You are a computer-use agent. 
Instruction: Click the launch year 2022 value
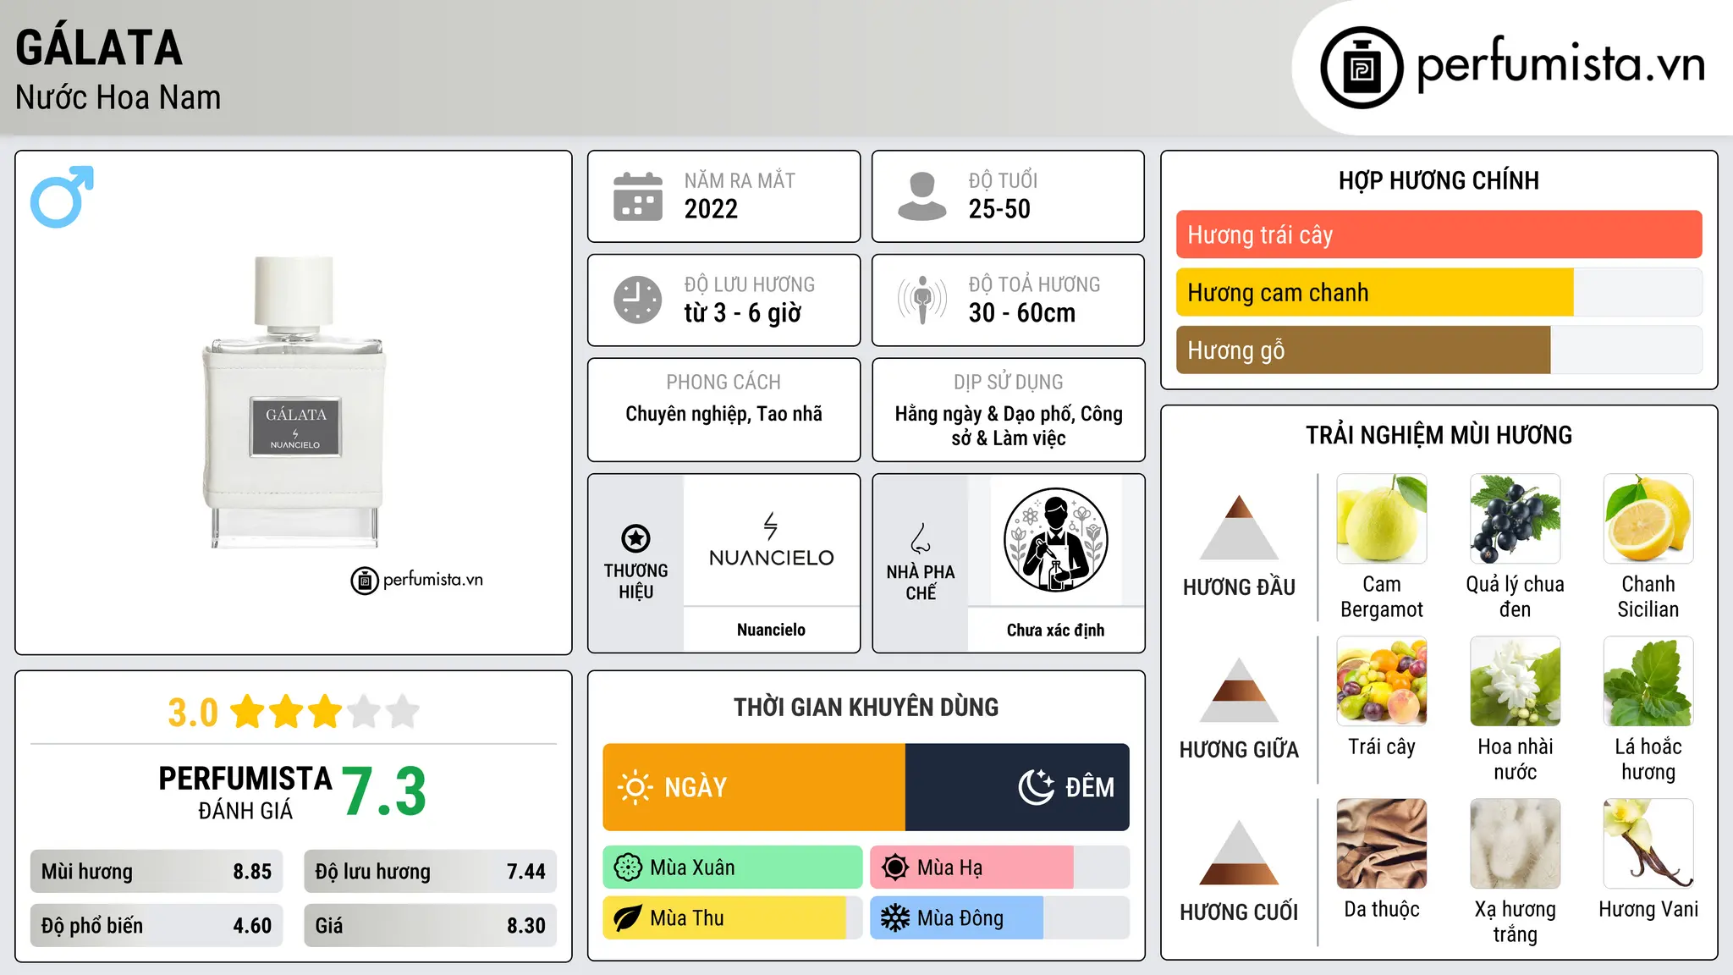[x=711, y=209]
